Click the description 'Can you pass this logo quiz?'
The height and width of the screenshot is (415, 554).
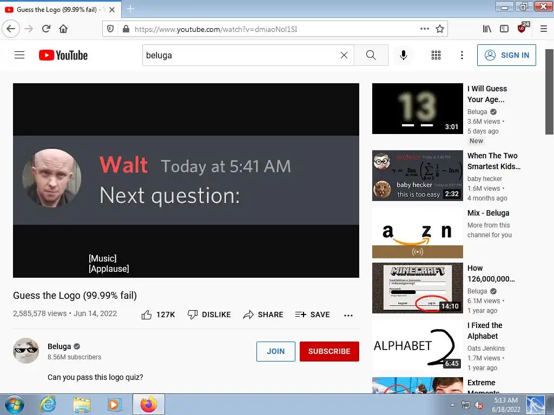pos(95,377)
